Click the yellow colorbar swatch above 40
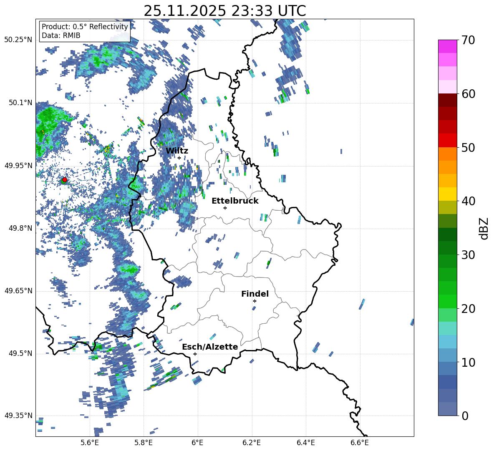Viewport: 494px width, 451px height. point(448,194)
